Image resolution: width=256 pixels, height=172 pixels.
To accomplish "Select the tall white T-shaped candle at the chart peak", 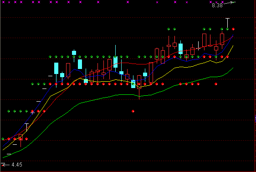I will [227, 23].
